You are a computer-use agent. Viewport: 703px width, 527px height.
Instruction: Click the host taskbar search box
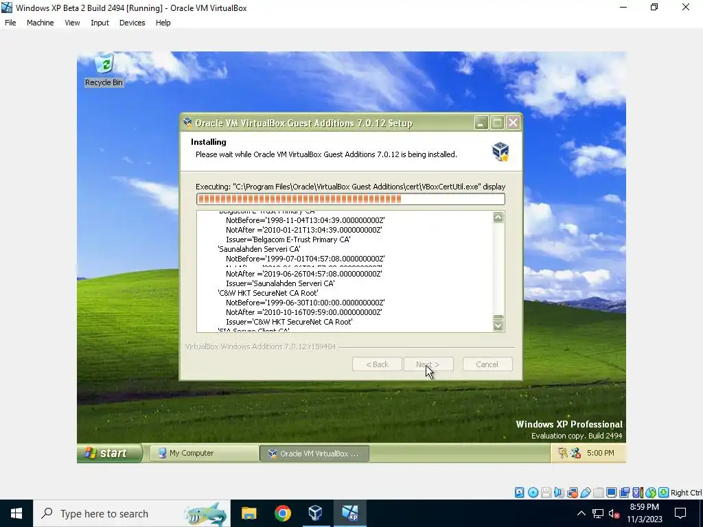click(x=131, y=513)
